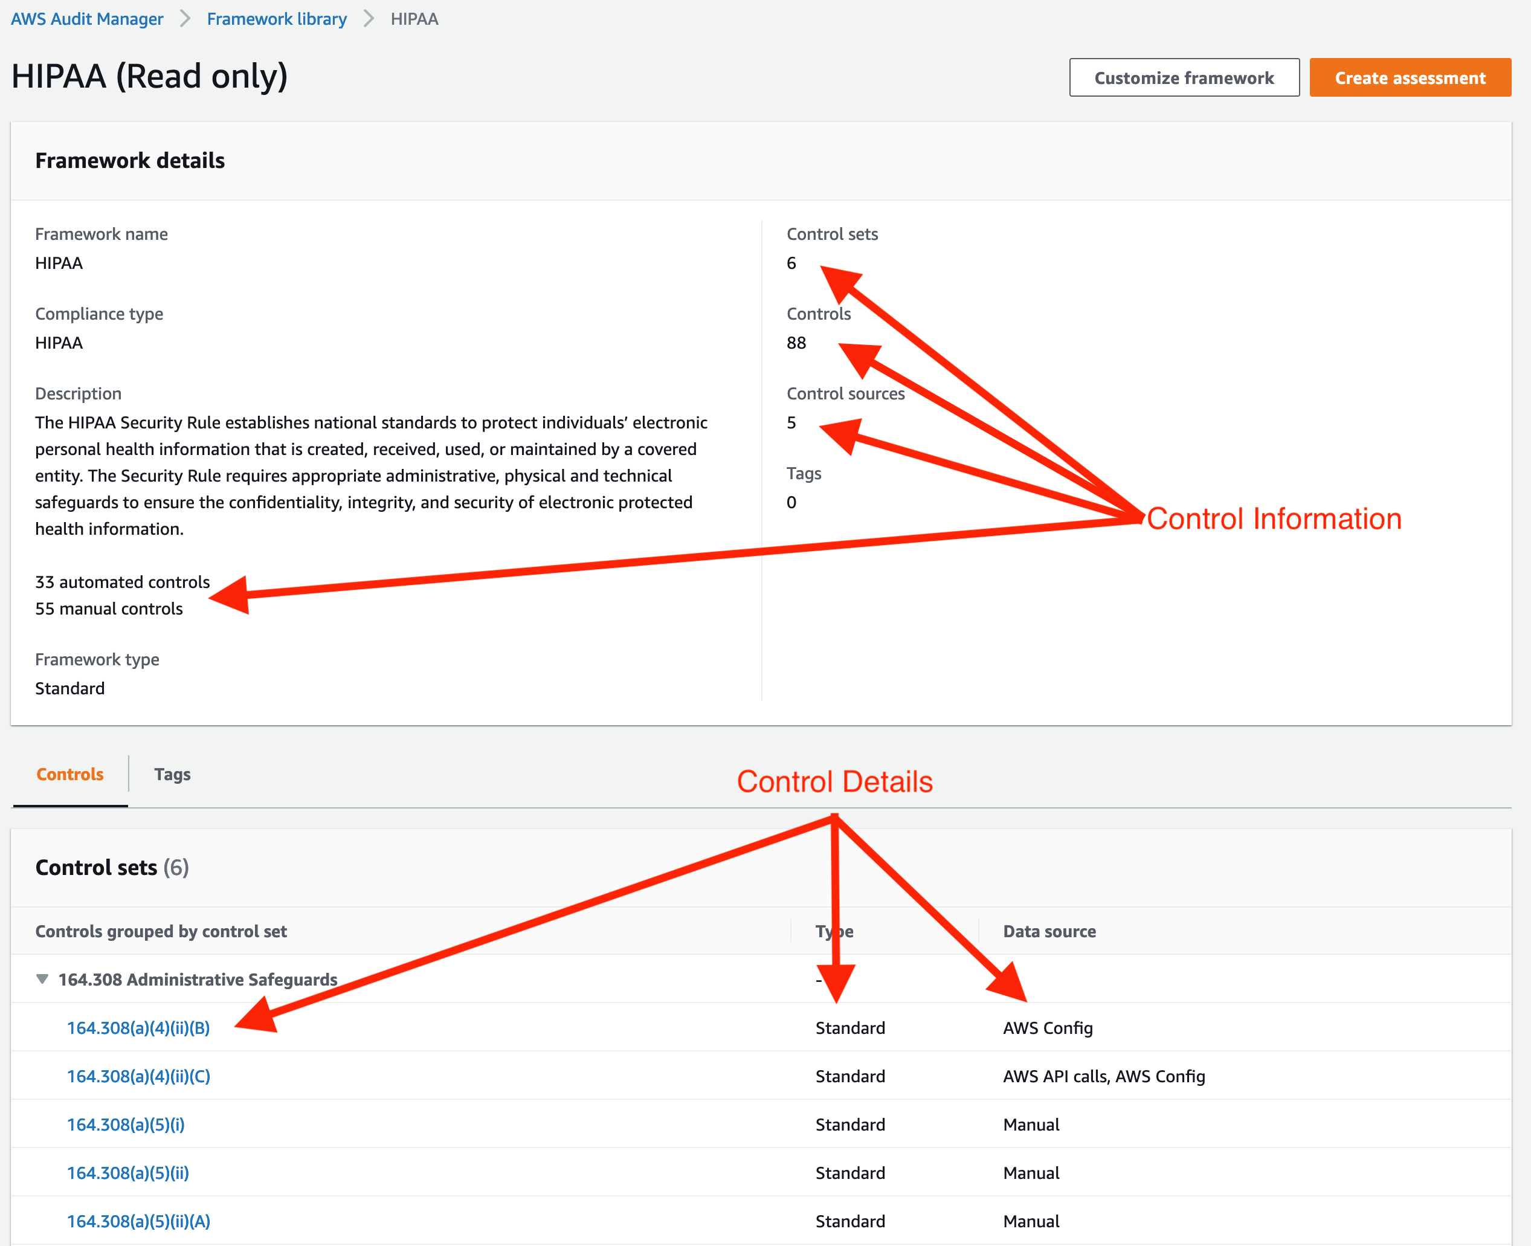Click the AWS Config data source entry

1047,1028
